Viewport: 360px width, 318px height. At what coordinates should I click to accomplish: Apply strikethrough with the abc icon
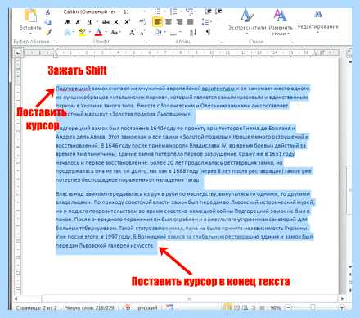tap(106, 22)
